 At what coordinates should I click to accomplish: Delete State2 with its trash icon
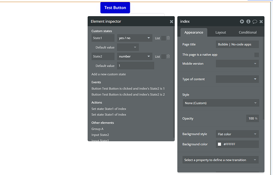pyautogui.click(x=168, y=56)
